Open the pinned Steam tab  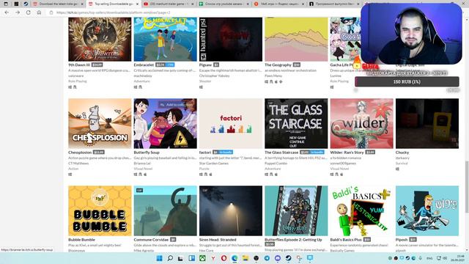click(26, 4)
